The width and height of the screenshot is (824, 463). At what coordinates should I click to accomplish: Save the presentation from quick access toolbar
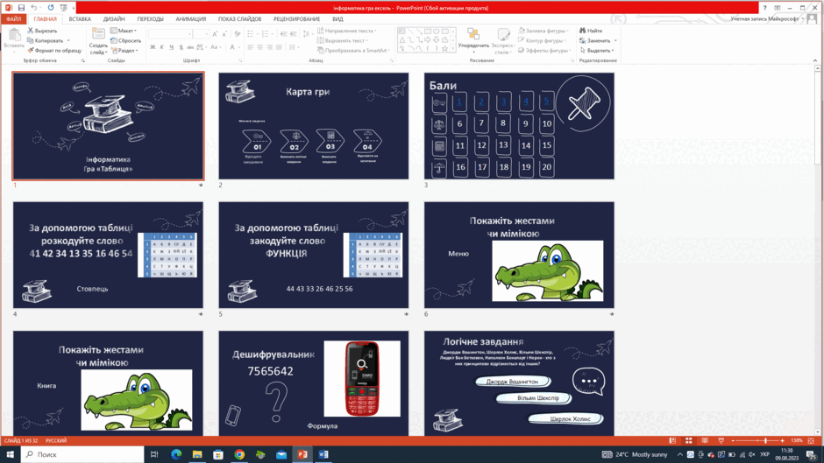click(21, 8)
